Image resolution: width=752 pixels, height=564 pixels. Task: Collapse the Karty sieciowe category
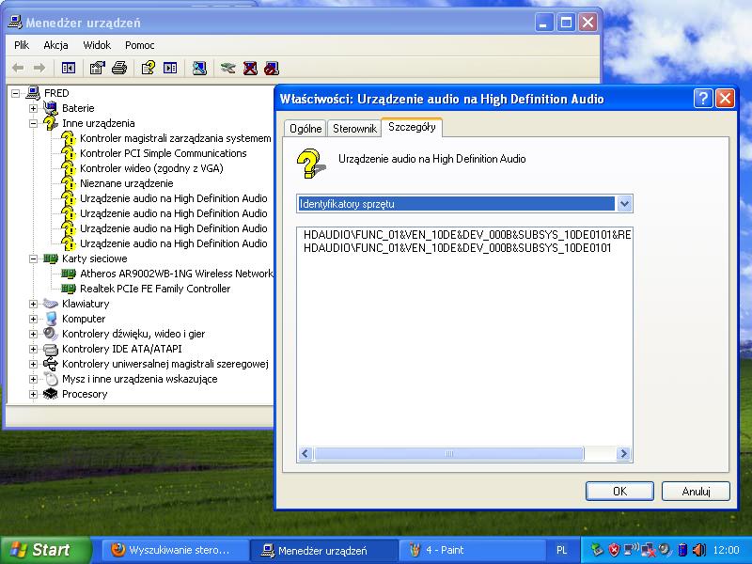(33, 258)
